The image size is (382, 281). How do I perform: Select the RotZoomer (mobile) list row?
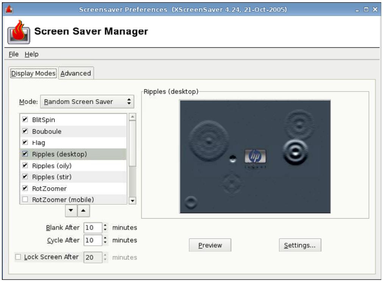click(73, 199)
